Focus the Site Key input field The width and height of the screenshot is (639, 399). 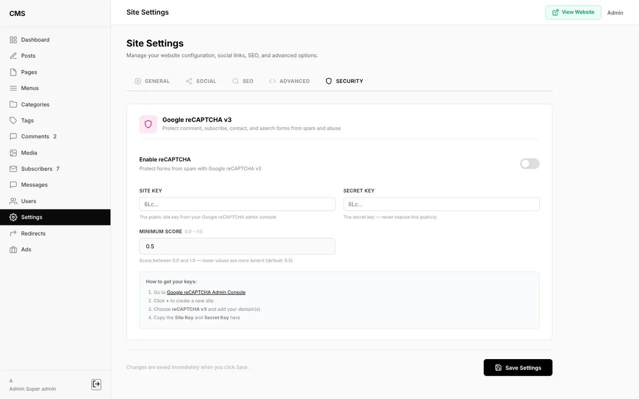point(237,204)
